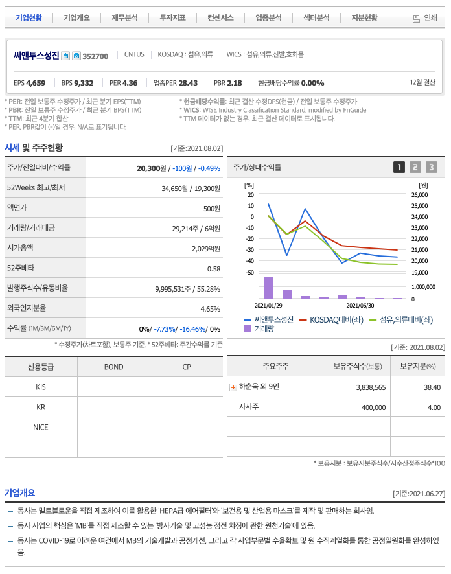The height and width of the screenshot is (574, 451).
Task: Switch to chart view 3
Action: 431,167
